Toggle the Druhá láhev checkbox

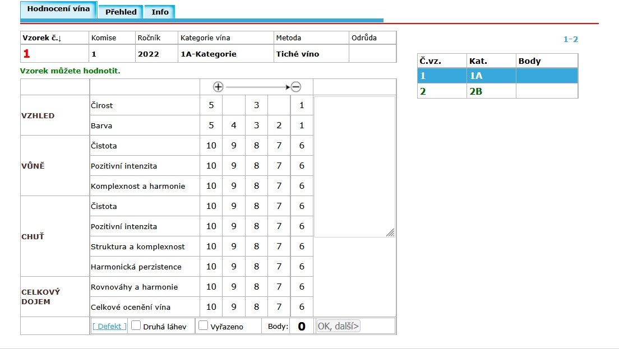[135, 325]
